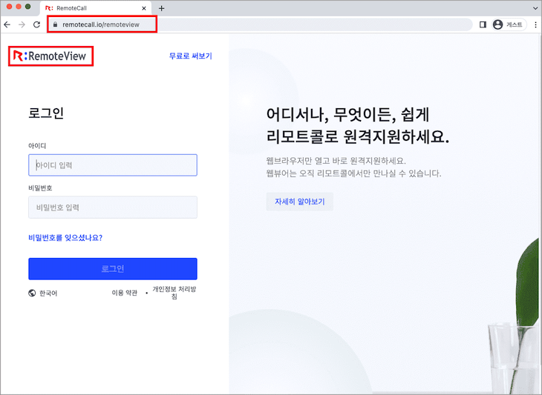Open the 이용 약관 link

125,293
